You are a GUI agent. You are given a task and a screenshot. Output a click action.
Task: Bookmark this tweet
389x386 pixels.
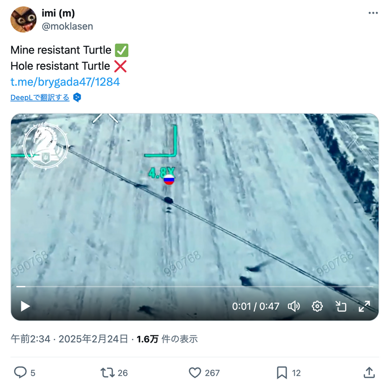click(282, 373)
